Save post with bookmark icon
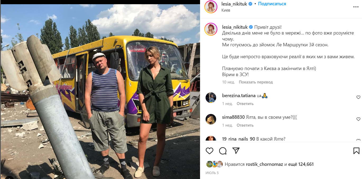362x179 pixels. [x=356, y=151]
